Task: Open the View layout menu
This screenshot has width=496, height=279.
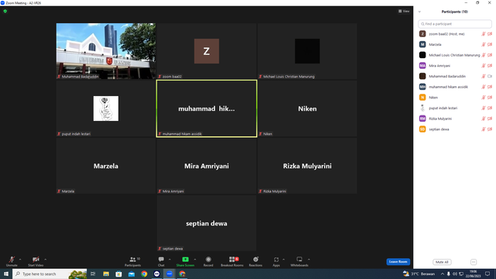Action: coord(404,11)
